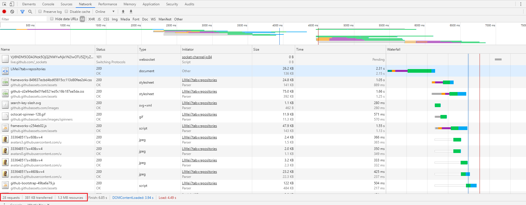Viewport: 526px width, 205px height.
Task: Switch to the Audits tab
Action: (x=189, y=4)
